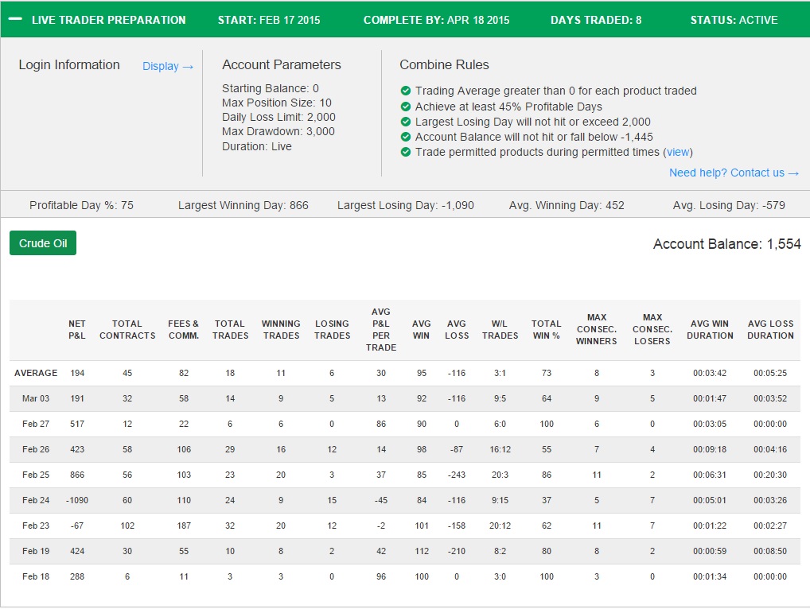Collapse the Live Trader Preparation panel
Screen dimensions: 810x609
(15, 20)
